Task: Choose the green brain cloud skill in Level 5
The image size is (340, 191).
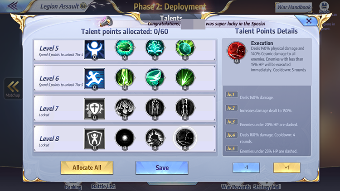Action: (x=125, y=48)
